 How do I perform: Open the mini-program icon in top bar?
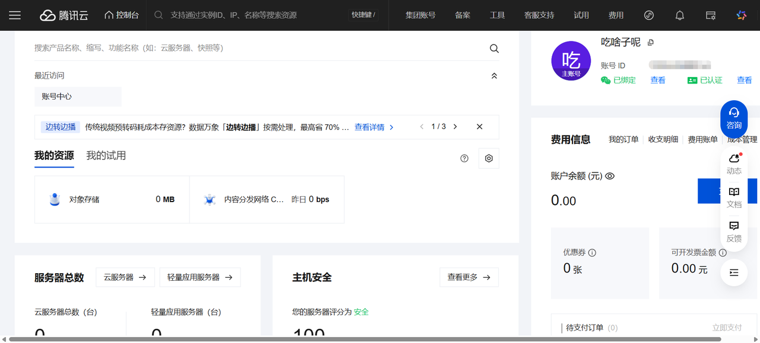[x=649, y=15]
